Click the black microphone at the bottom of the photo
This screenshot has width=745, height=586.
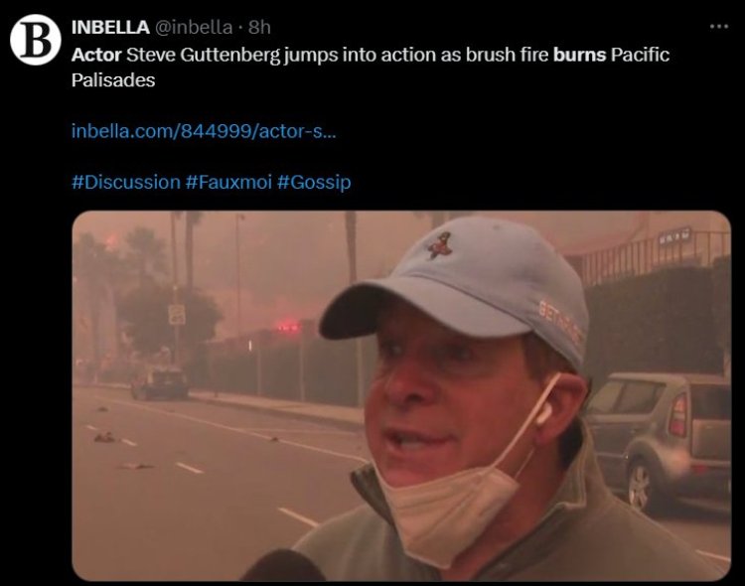pos(285,566)
